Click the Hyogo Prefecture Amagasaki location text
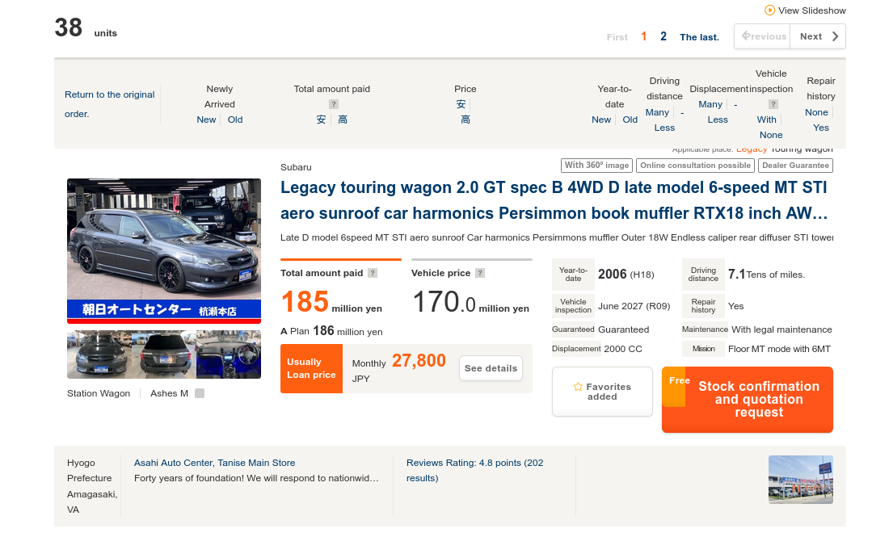 92,486
